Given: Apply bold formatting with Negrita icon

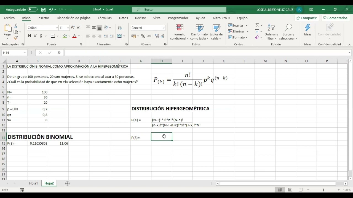Looking at the screenshot, I should click(x=29, y=36).
